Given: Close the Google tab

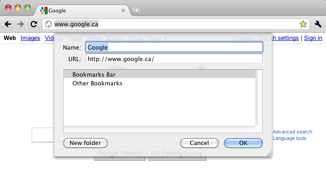Looking at the screenshot, I should pos(123,11).
